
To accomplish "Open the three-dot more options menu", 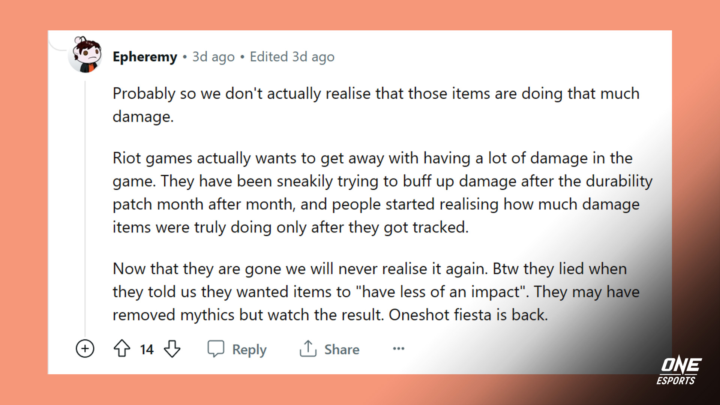I will point(398,349).
